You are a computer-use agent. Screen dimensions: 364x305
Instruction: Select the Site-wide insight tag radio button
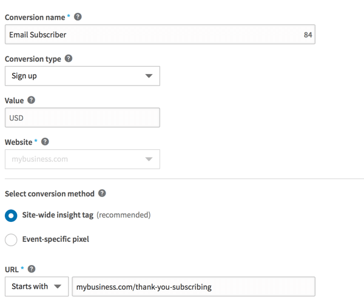11,215
